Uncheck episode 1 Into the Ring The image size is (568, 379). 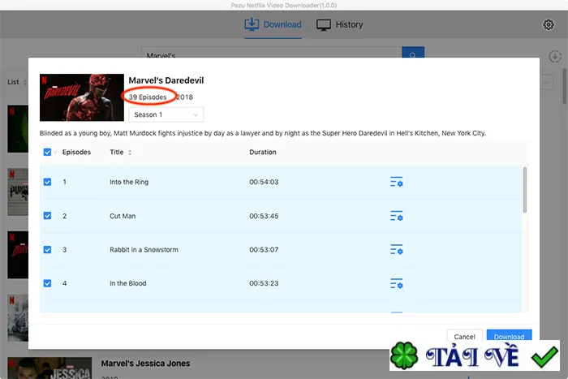point(47,182)
